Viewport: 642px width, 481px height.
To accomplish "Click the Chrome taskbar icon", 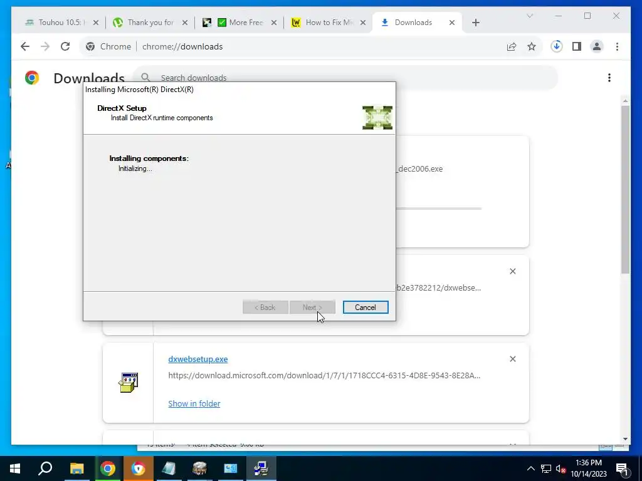I will coord(107,468).
